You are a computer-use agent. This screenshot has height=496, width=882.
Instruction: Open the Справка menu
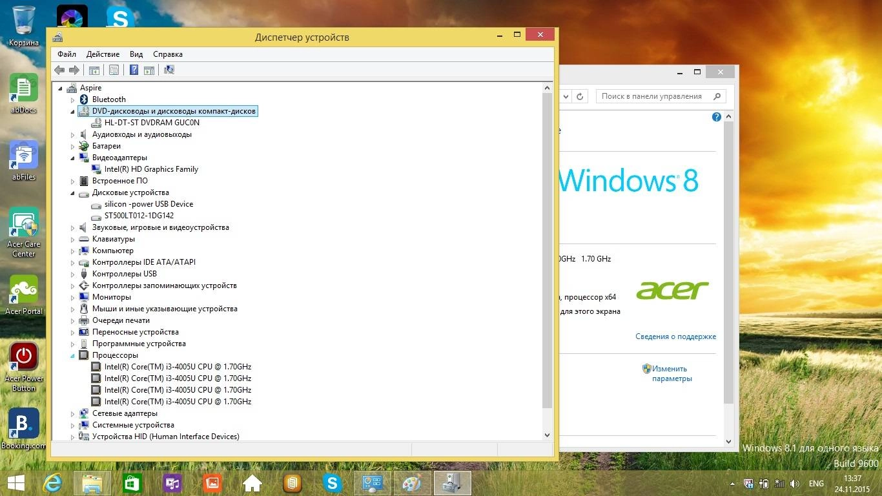168,54
